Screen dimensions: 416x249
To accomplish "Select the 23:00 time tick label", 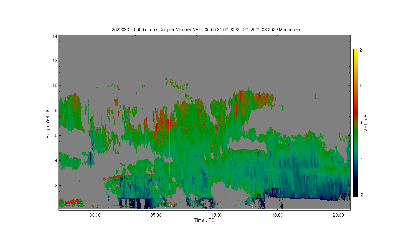I will [338, 215].
